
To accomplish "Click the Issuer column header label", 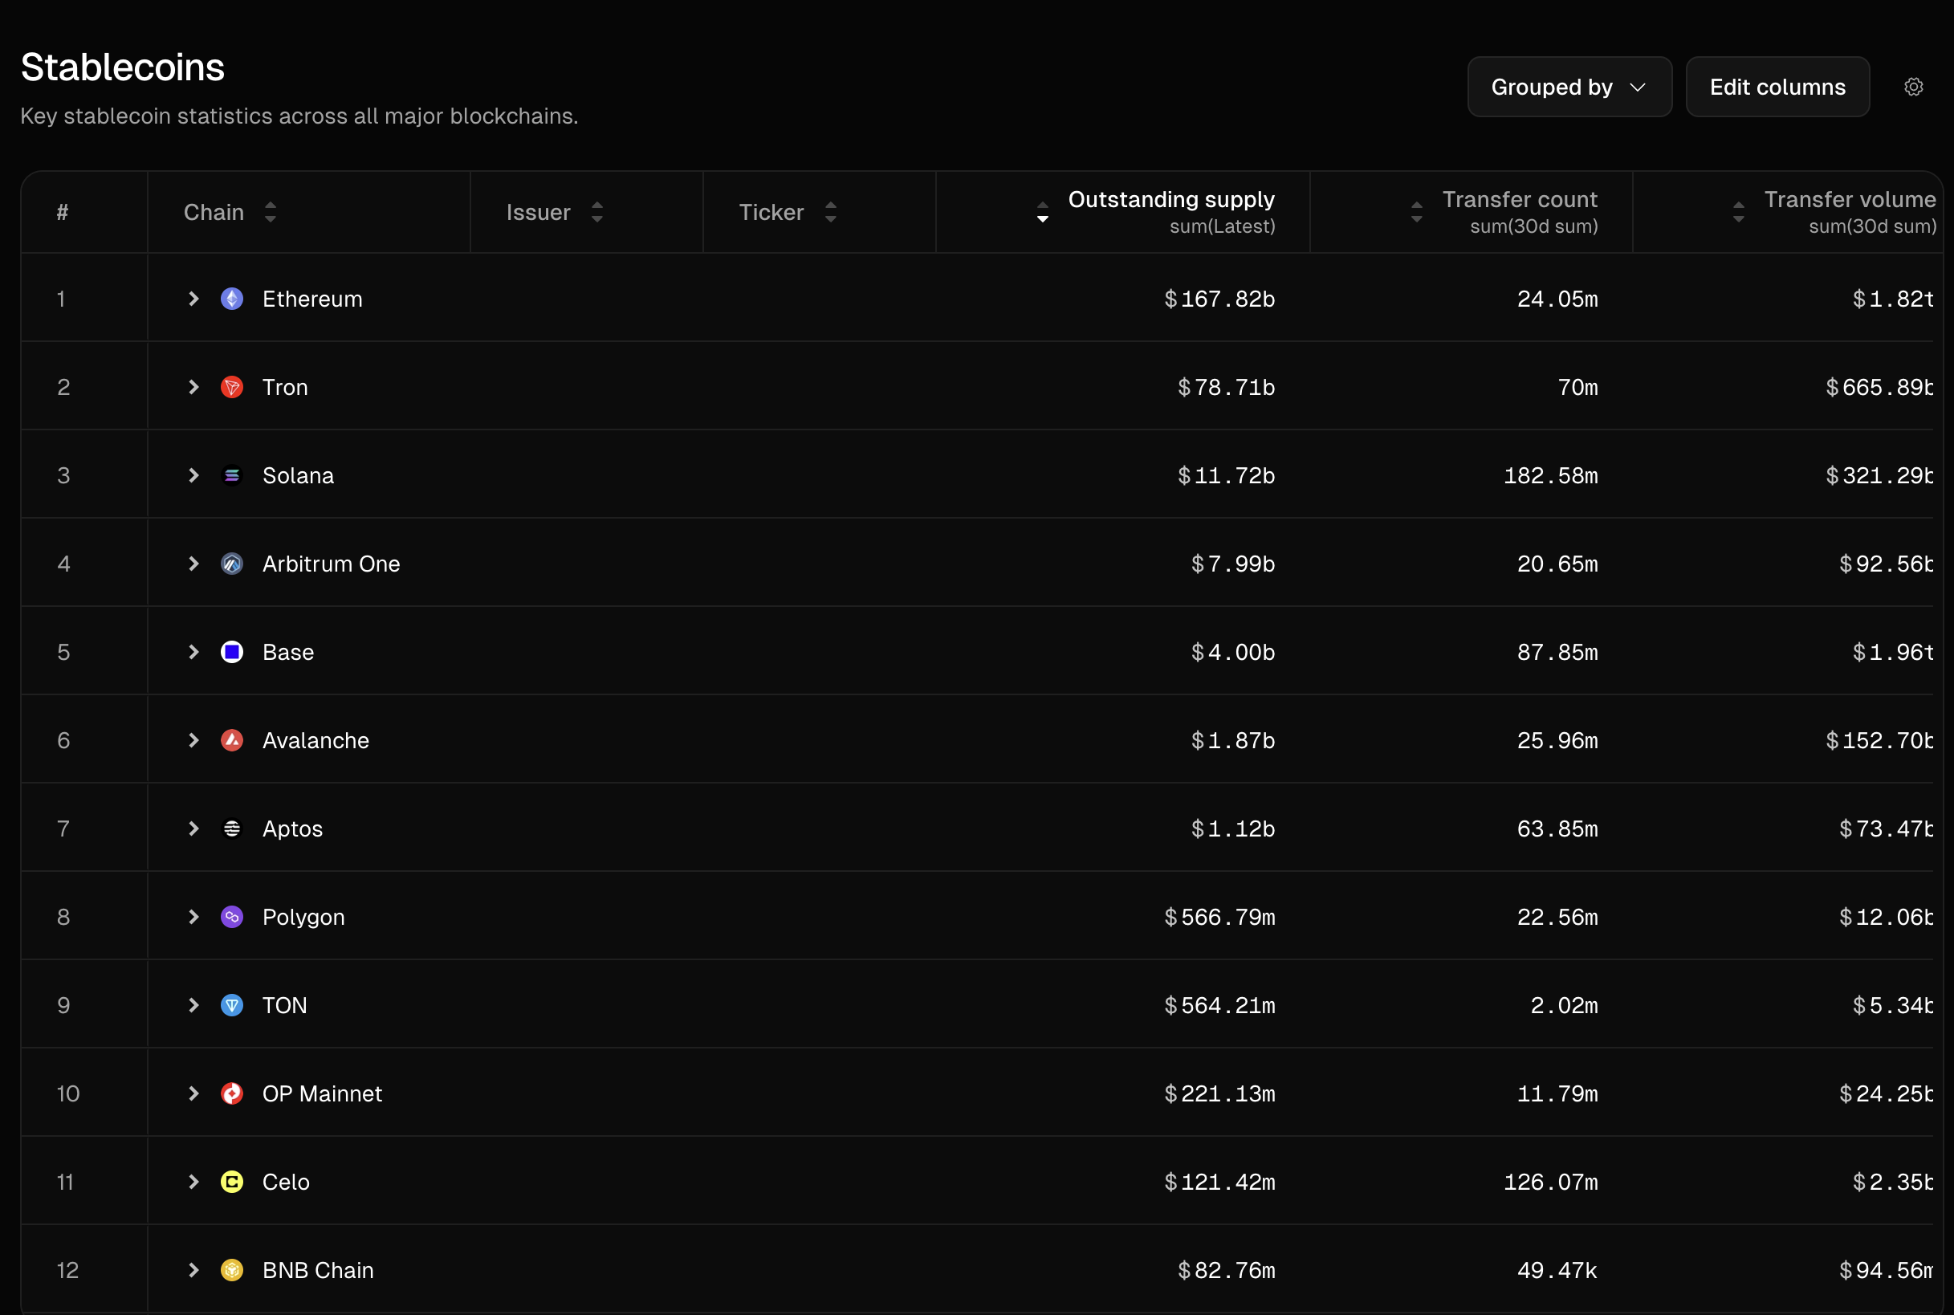I will coord(539,212).
